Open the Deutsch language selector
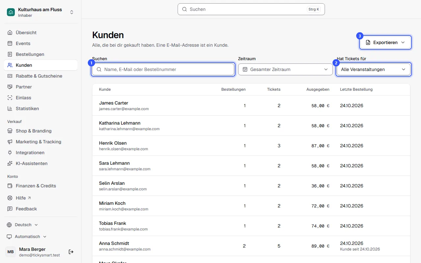 (x=23, y=225)
